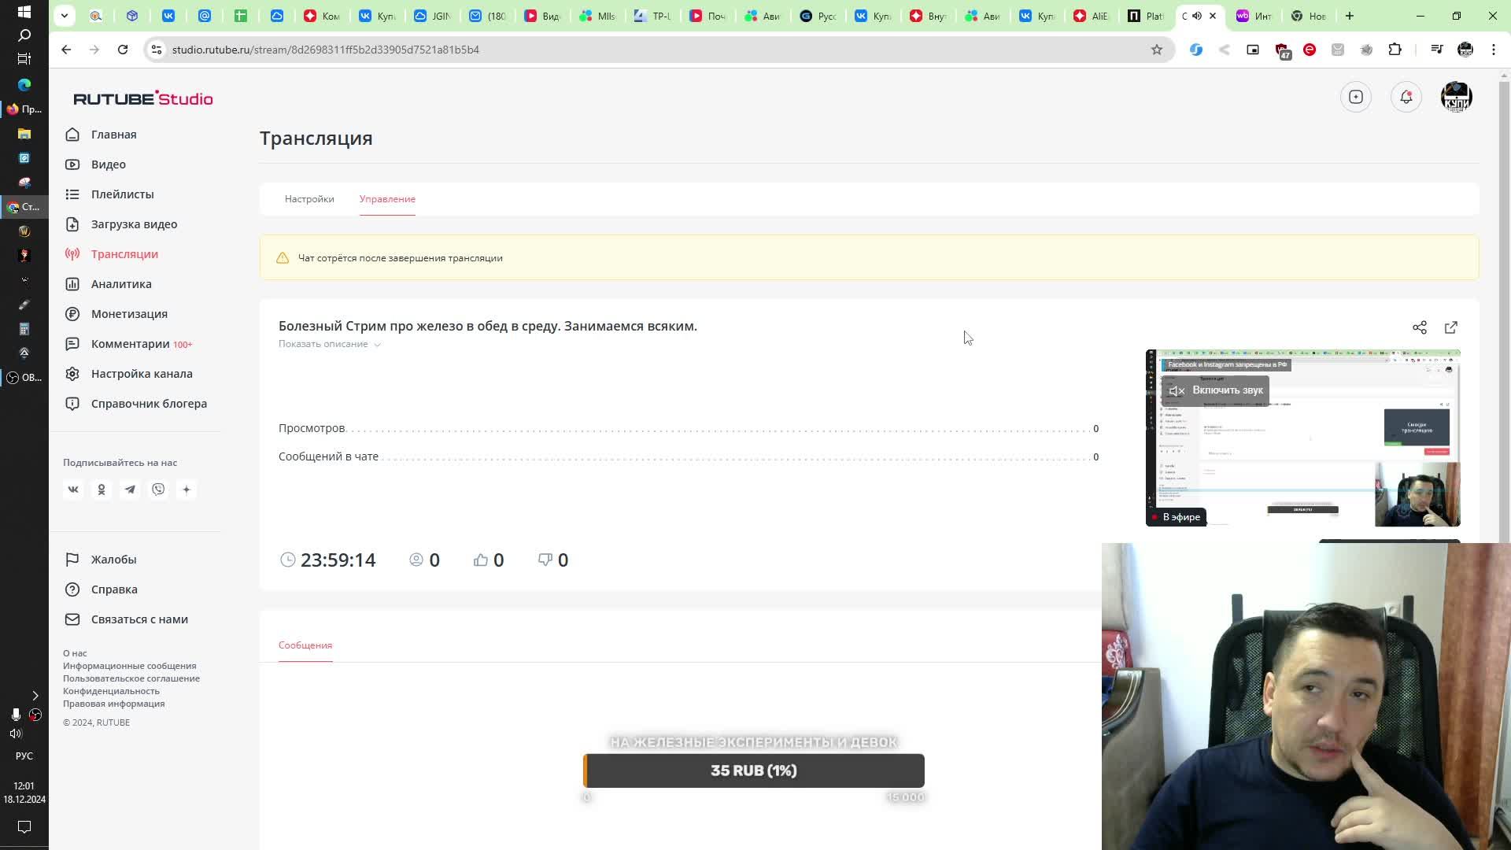1511x850 pixels.
Task: Click the like thumbs-up counter
Action: coord(488,560)
